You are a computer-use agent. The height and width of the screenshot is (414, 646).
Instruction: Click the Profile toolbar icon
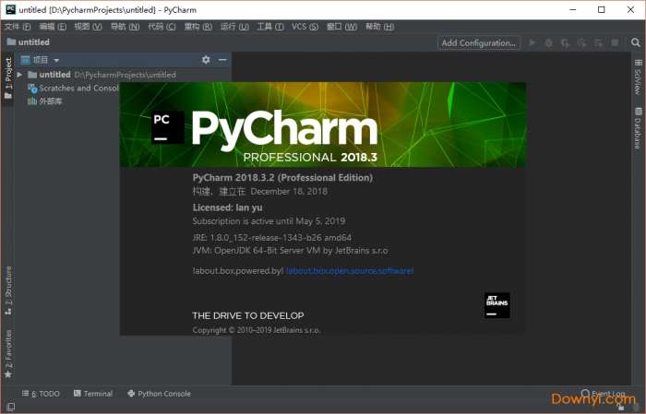point(581,42)
